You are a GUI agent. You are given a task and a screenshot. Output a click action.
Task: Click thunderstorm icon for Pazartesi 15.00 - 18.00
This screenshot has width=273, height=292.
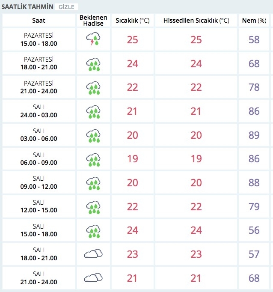point(93,40)
